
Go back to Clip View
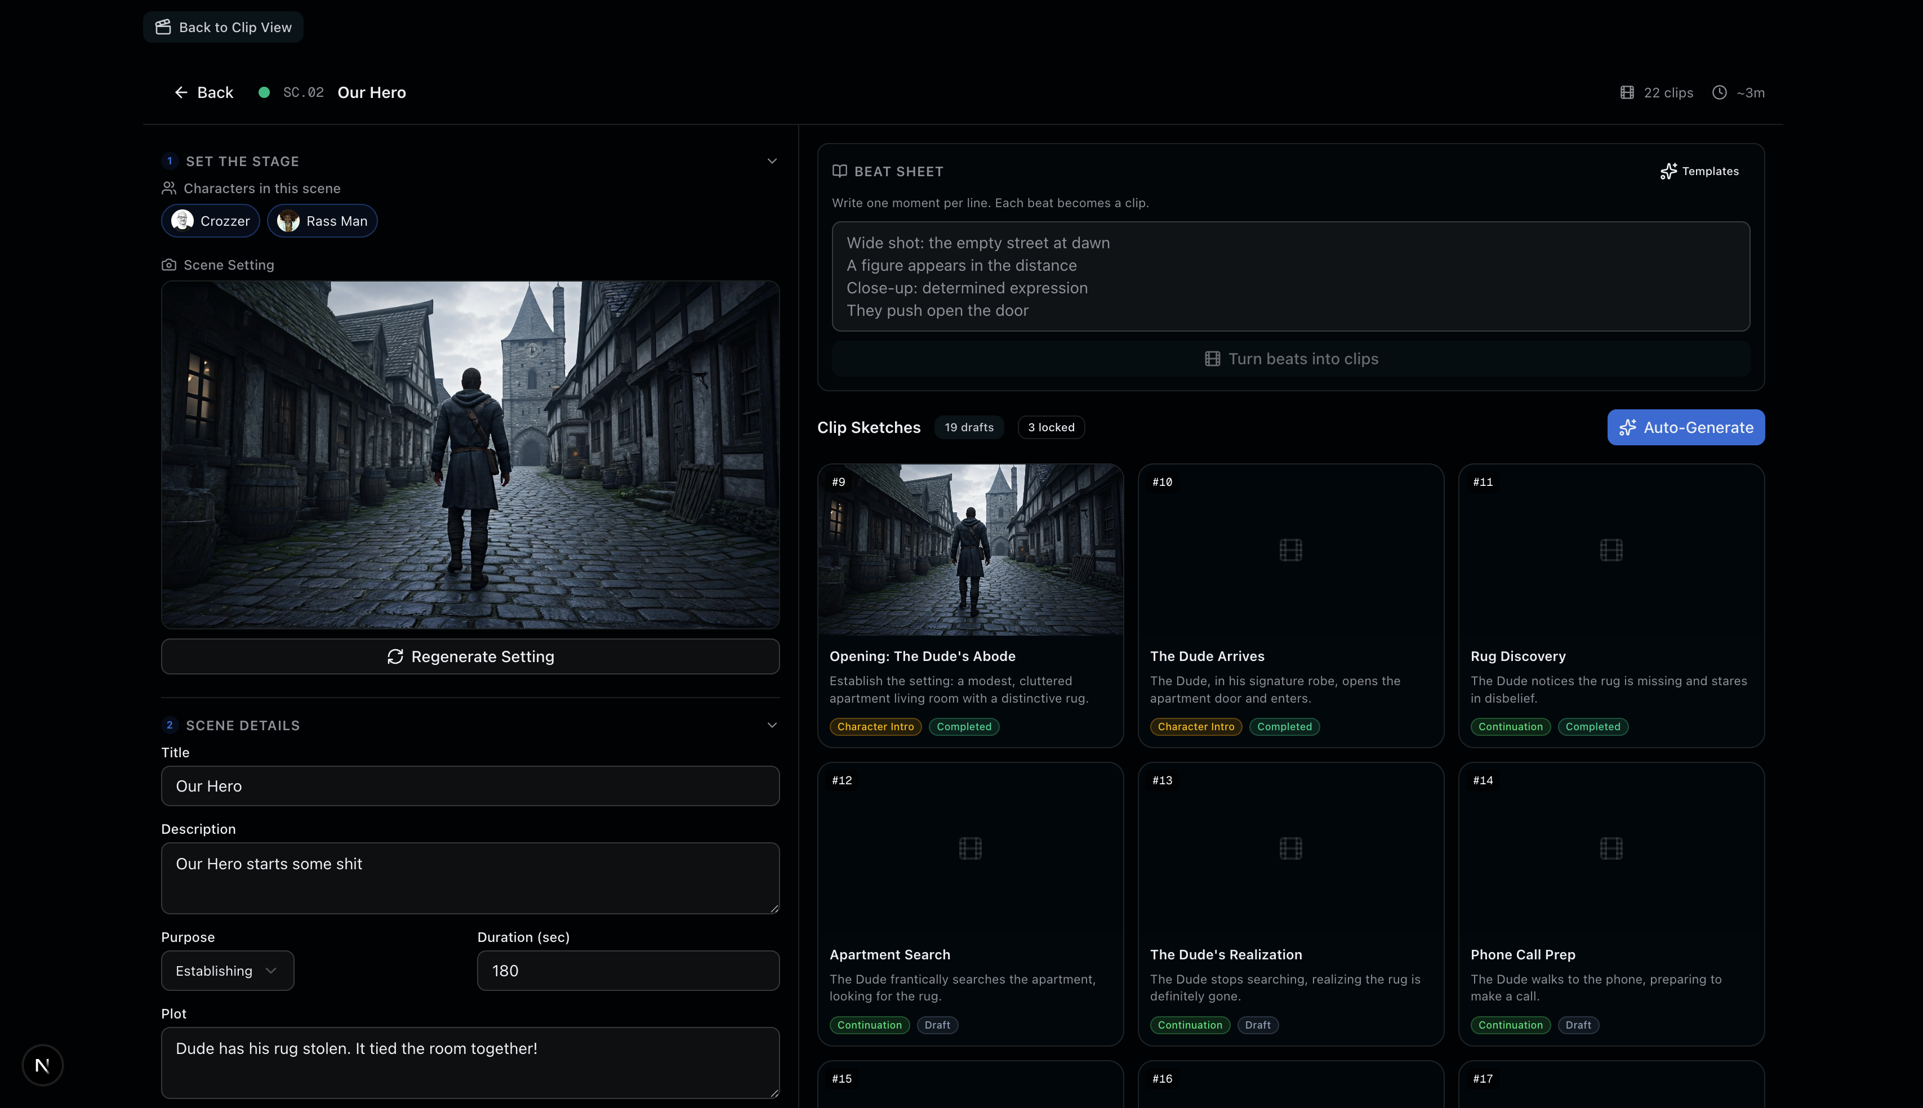coord(223,28)
